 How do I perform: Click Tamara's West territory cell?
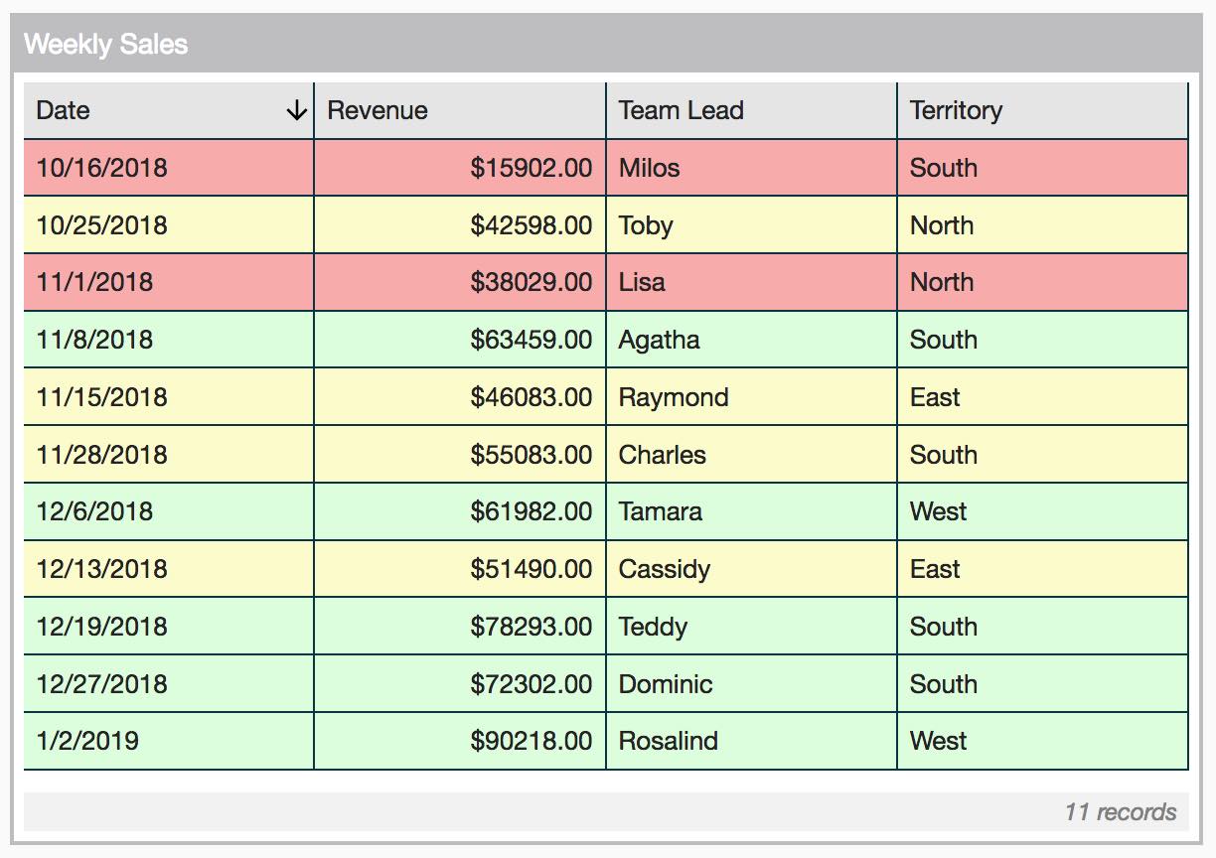pyautogui.click(x=938, y=511)
